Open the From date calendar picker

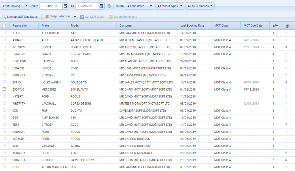pyautogui.click(x=65, y=6)
